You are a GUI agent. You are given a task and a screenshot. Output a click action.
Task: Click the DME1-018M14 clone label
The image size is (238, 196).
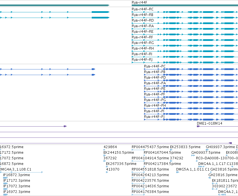tap(209, 123)
